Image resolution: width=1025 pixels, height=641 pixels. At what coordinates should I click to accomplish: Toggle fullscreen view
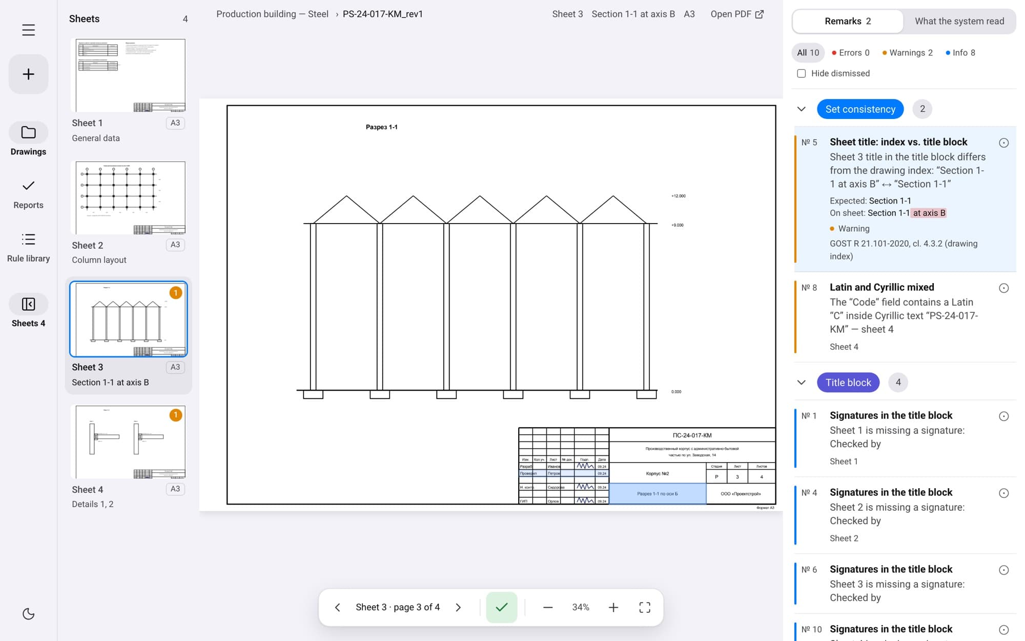(x=645, y=607)
